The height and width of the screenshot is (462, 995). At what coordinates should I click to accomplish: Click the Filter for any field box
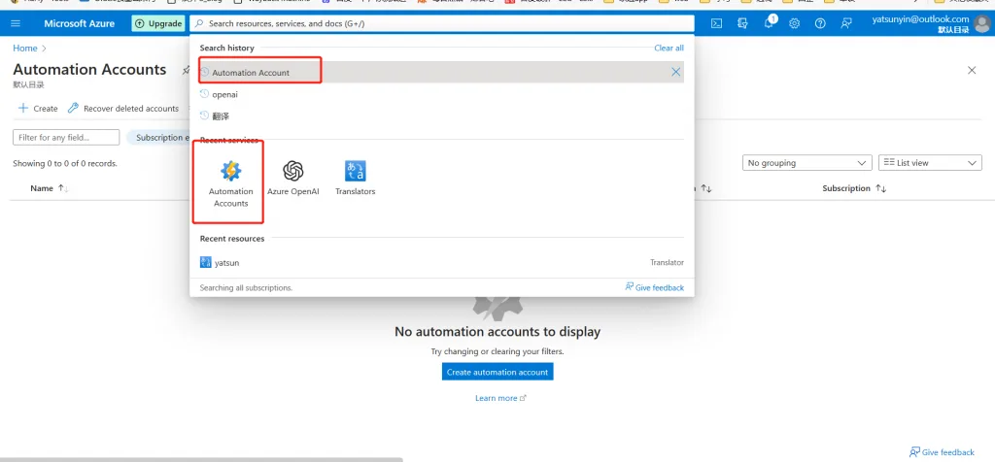point(66,138)
